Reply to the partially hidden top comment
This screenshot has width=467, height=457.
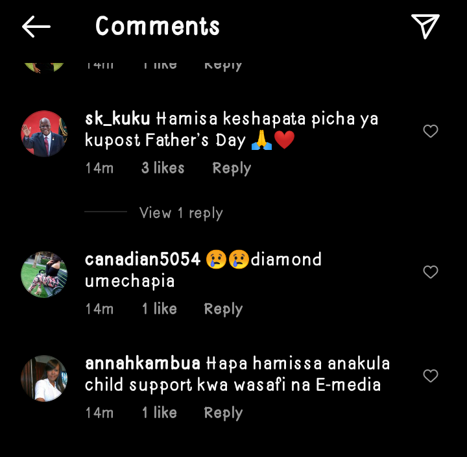click(223, 67)
